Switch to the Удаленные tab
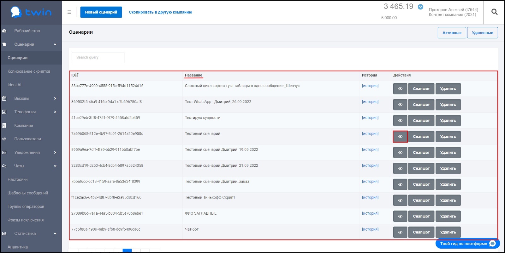The height and width of the screenshot is (253, 505). click(x=482, y=33)
